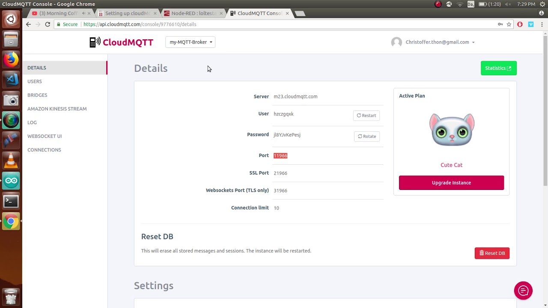The width and height of the screenshot is (548, 308).
Task: Open the my-MQTT-Broker instance dropdown
Action: pyautogui.click(x=191, y=42)
